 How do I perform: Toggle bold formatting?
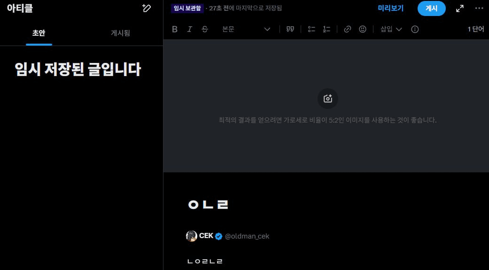pyautogui.click(x=175, y=29)
